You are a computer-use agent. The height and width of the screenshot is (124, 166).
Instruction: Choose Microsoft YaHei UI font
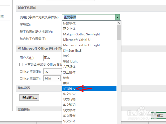tap(89, 40)
